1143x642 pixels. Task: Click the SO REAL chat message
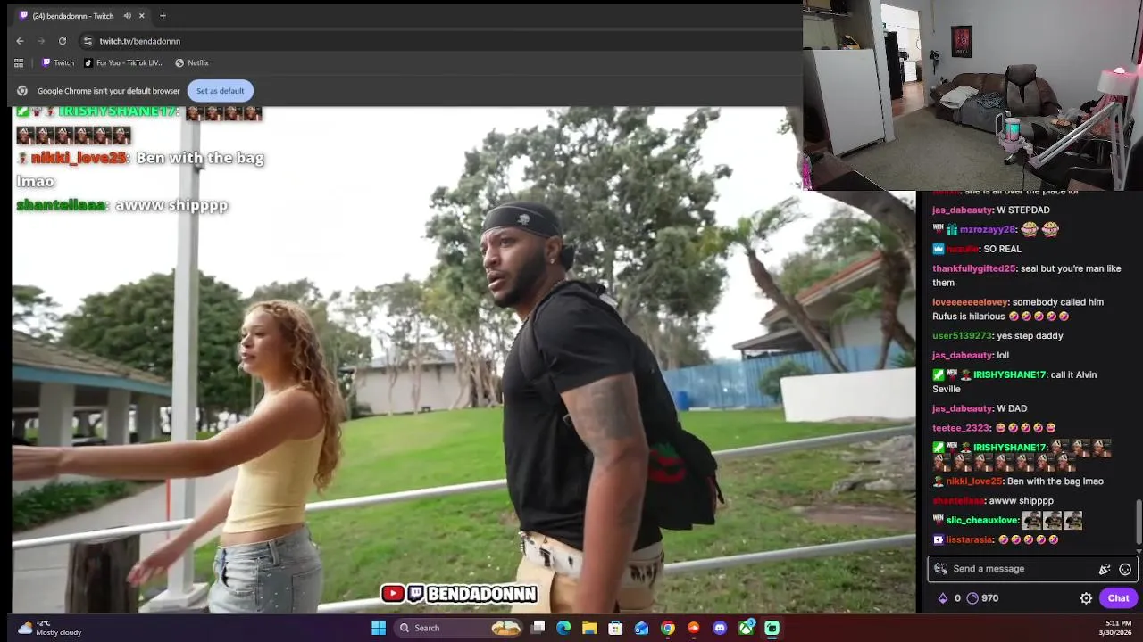click(1001, 250)
